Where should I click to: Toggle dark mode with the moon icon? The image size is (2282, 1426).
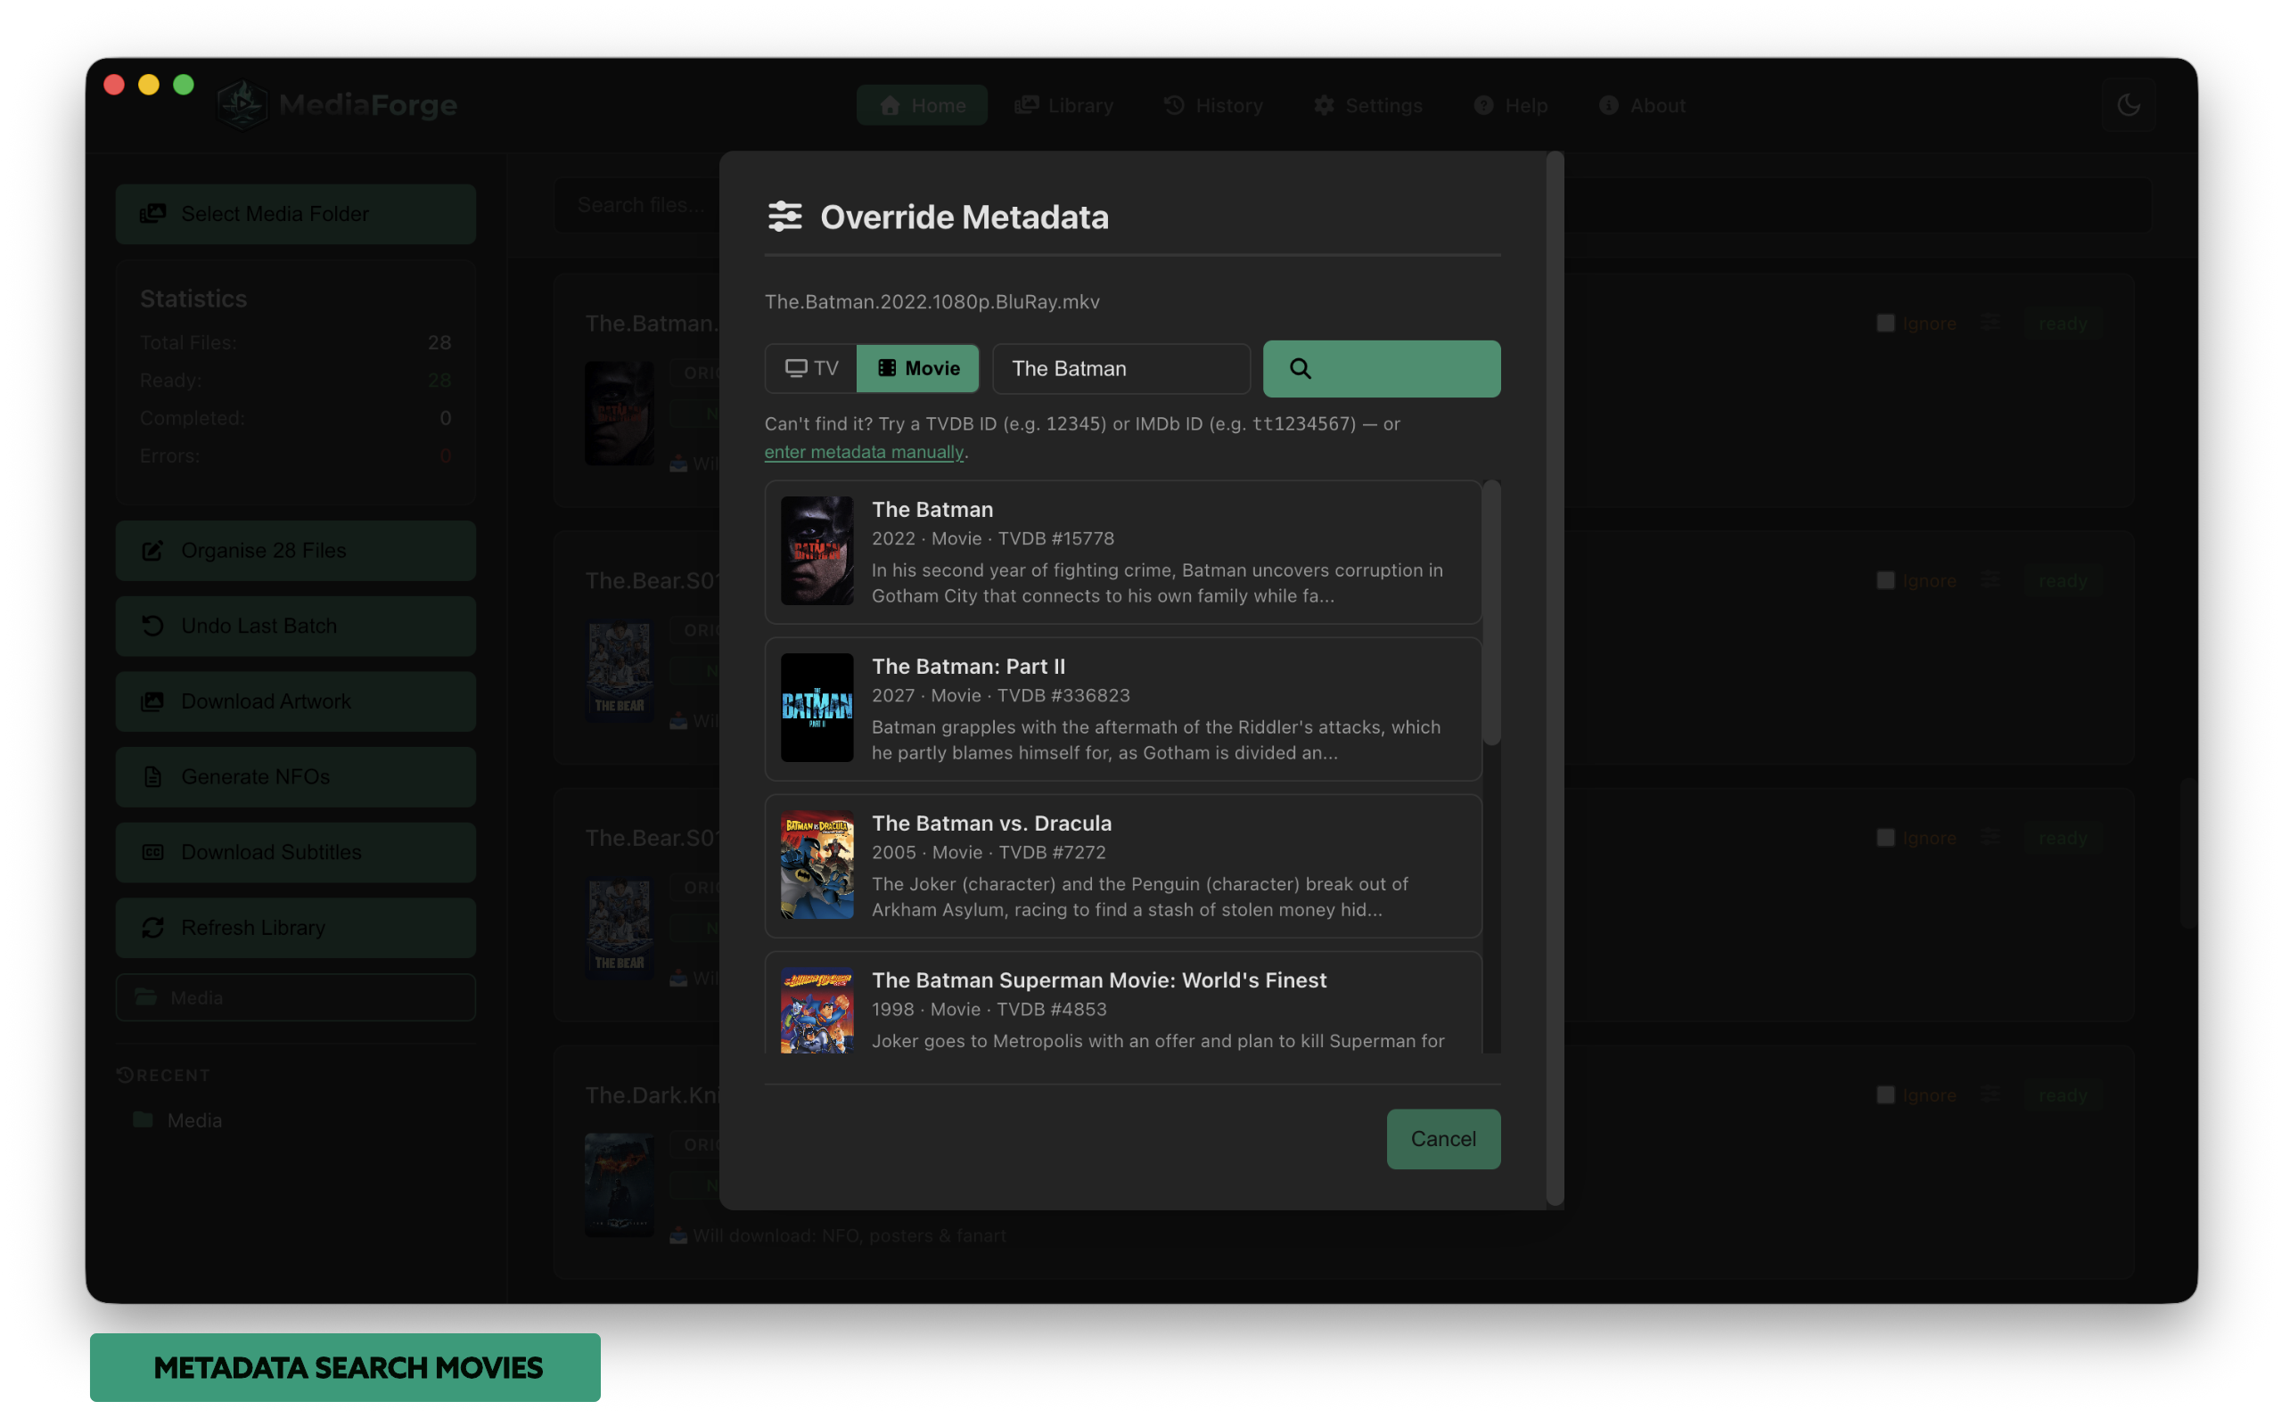coord(2129,104)
